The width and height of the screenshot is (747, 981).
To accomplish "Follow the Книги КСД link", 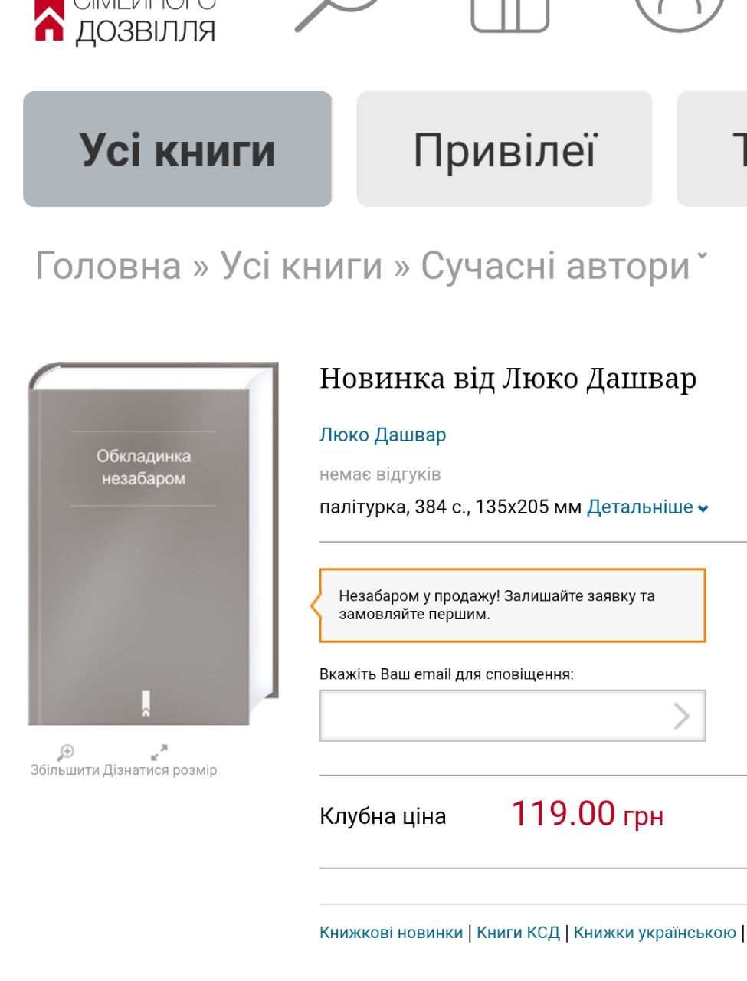I will tap(518, 932).
